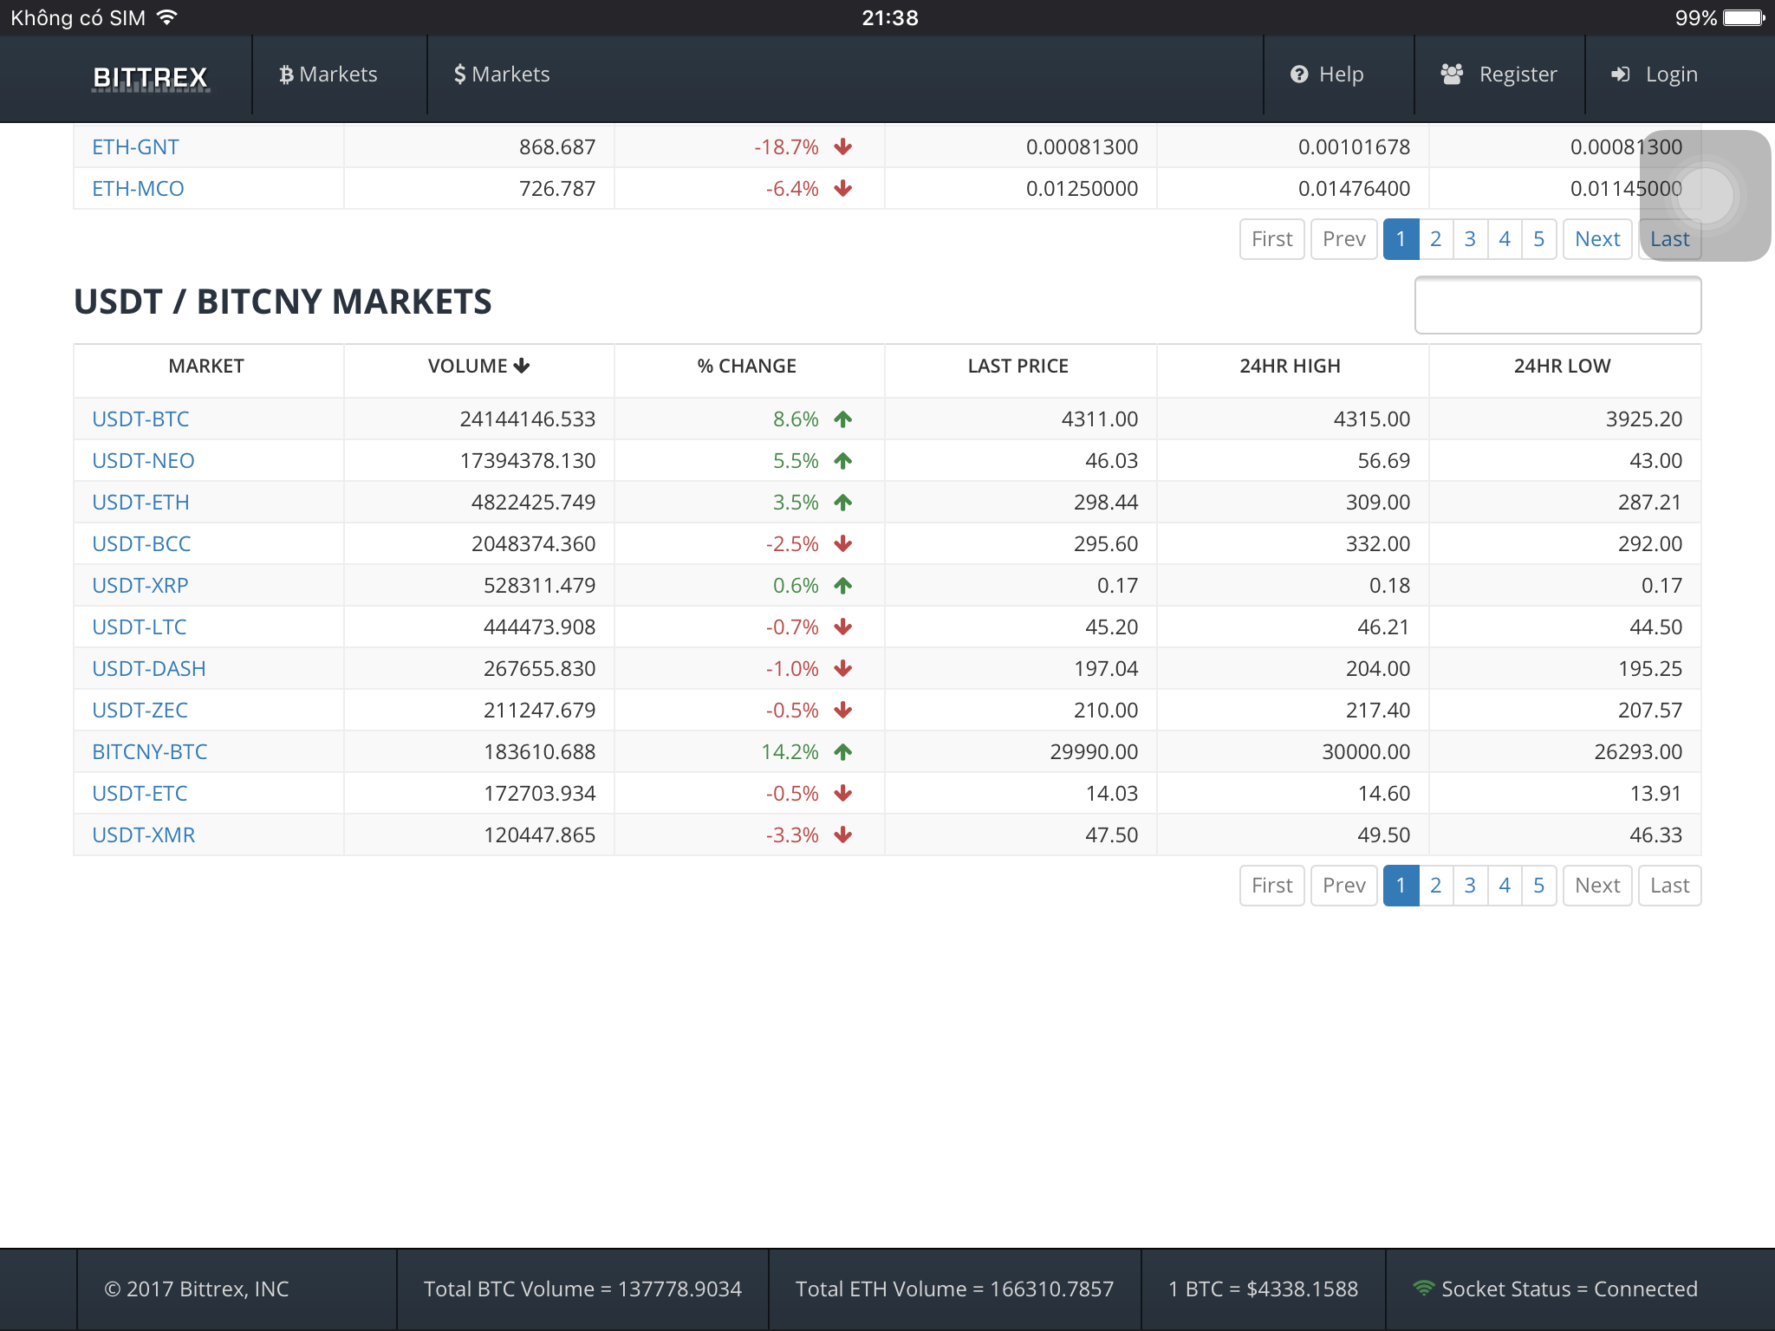Open the Bitcoin Markets menu
Image resolution: width=1775 pixels, height=1331 pixels.
[328, 75]
